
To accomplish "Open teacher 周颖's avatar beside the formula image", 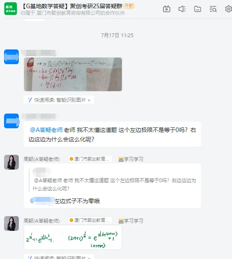I will click(11, 223).
